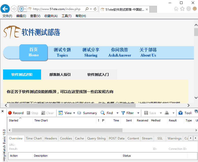Click the security shield icon in address bar

[x=22, y=9]
